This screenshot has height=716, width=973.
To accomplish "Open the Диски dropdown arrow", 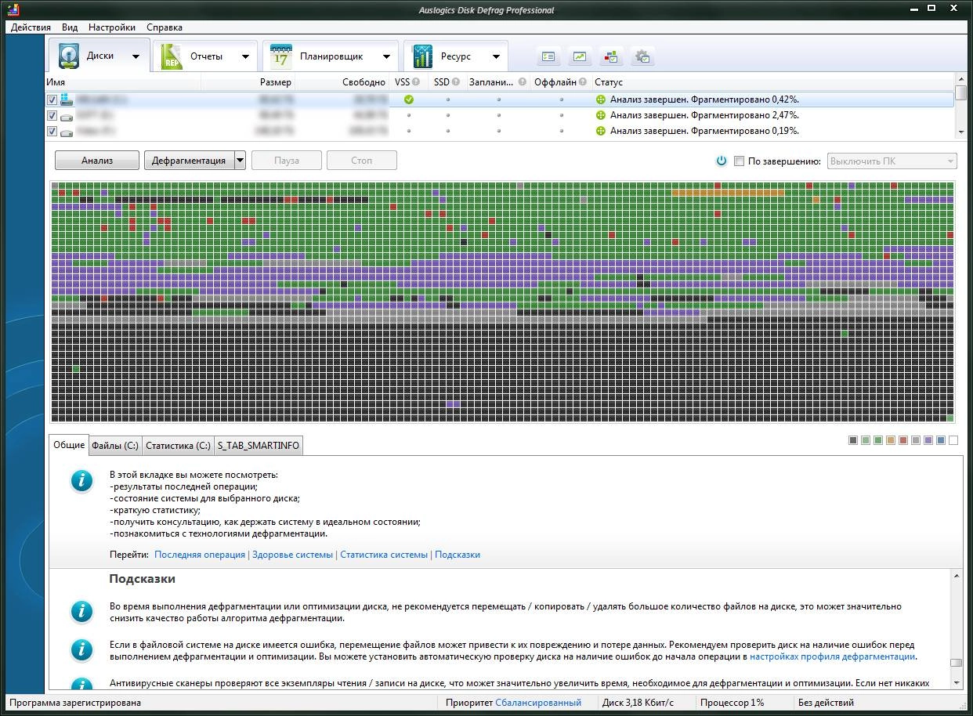I will pos(136,56).
